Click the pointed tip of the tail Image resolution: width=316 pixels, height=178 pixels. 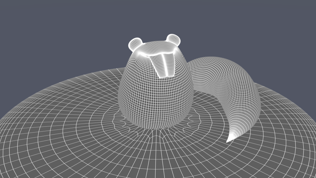click(228, 141)
